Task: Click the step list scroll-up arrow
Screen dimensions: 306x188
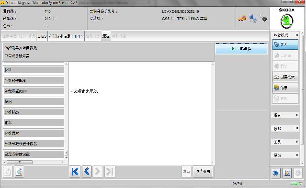Action: (x=67, y=64)
